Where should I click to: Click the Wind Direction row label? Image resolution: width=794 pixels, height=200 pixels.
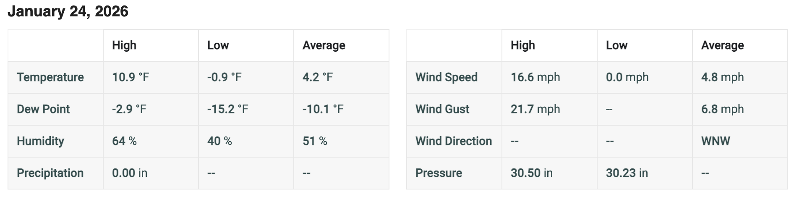[x=454, y=141]
